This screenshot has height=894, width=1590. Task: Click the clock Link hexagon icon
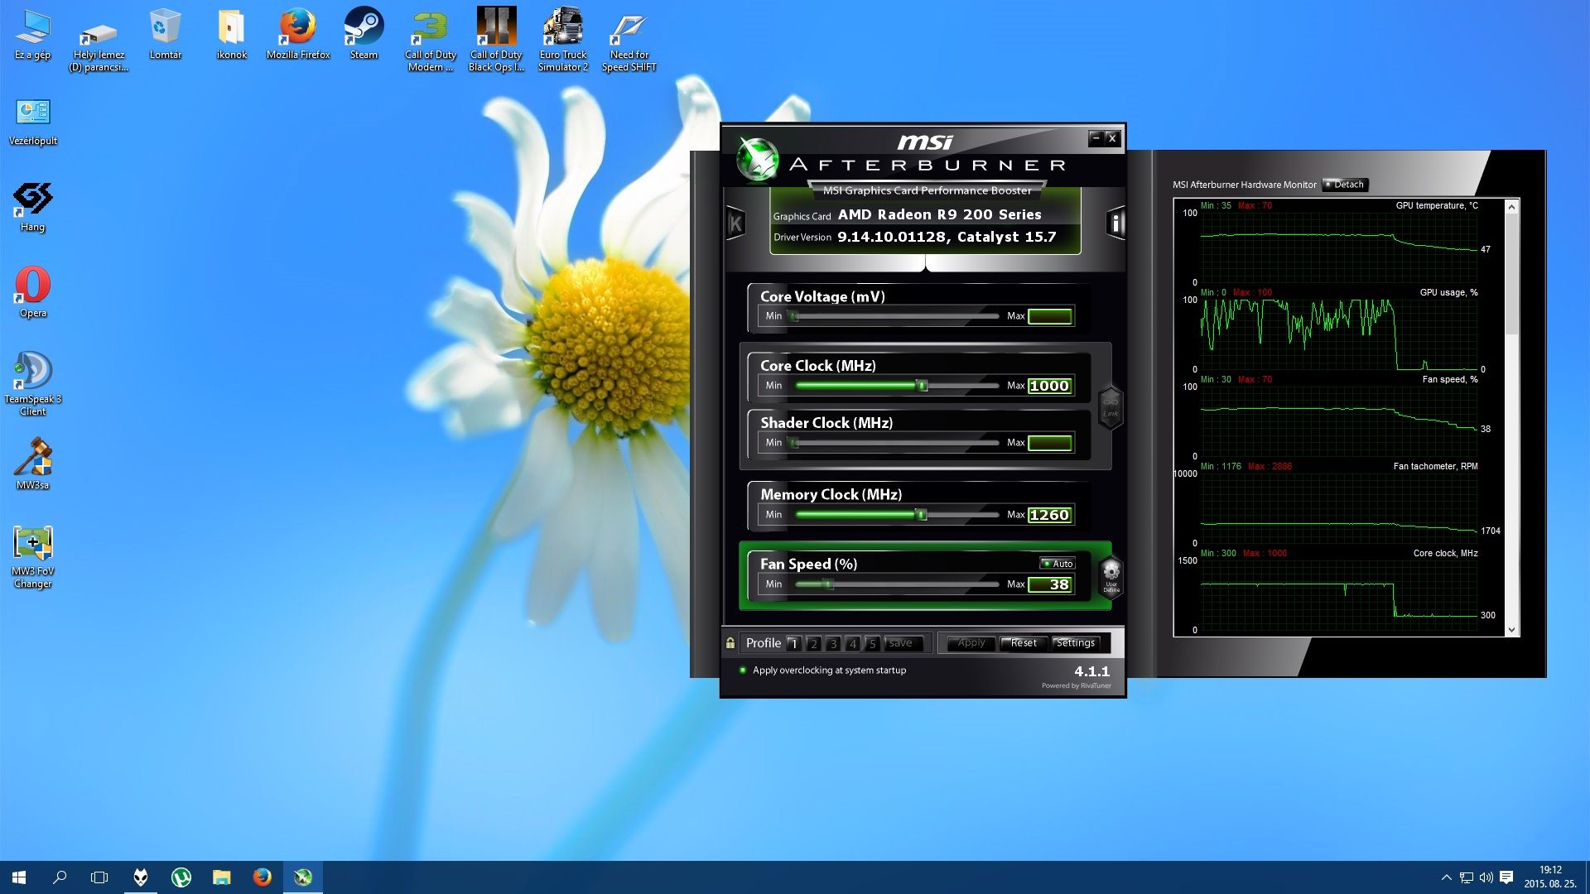click(x=1111, y=407)
